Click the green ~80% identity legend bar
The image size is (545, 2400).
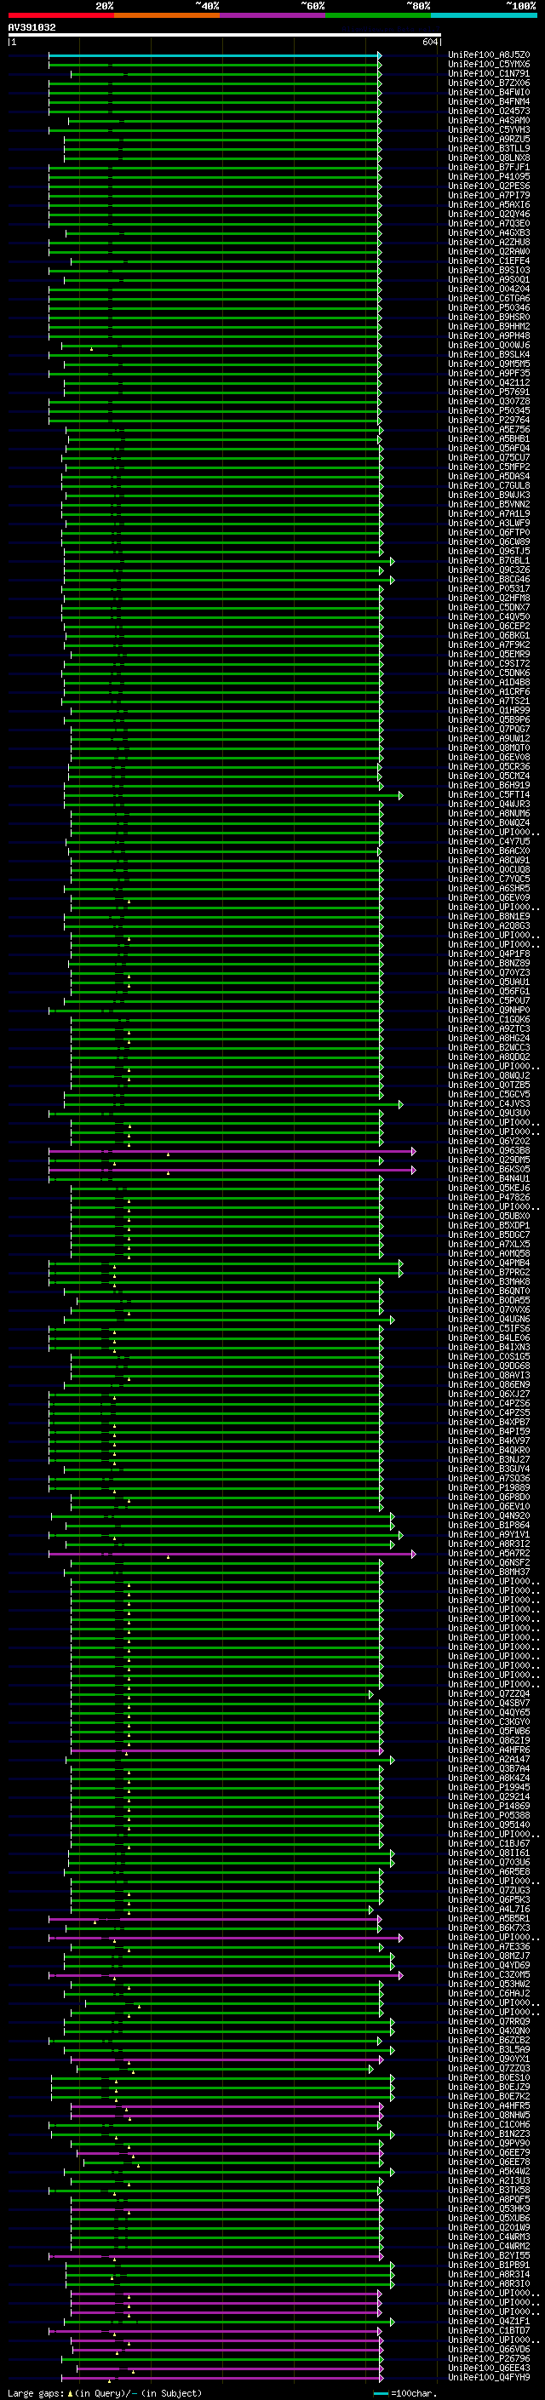(x=378, y=15)
